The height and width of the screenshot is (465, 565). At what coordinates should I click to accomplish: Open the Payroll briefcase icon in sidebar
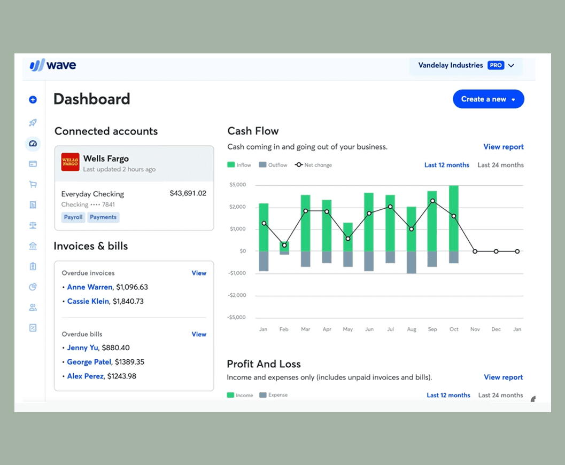33,266
